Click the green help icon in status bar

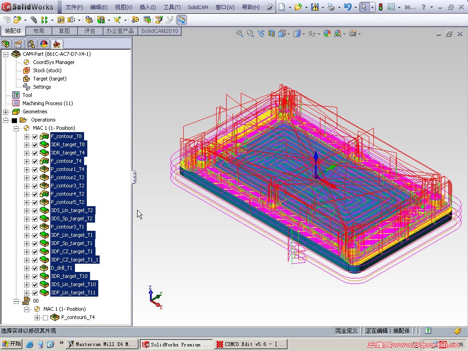428,330
